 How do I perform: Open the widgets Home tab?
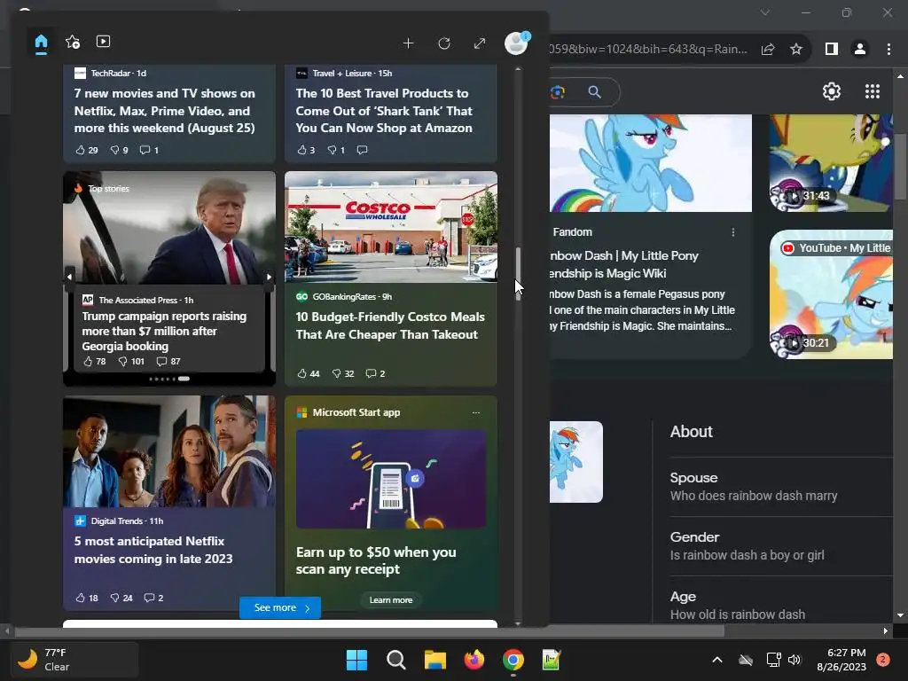point(41,43)
